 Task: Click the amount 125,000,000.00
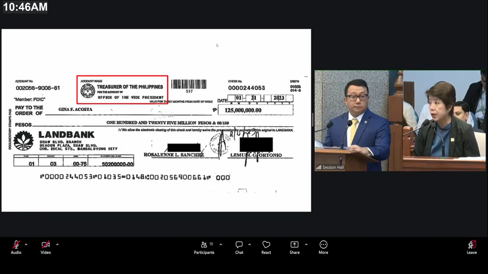[x=243, y=110]
